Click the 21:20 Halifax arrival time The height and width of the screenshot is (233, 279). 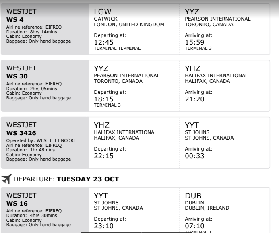point(194,99)
